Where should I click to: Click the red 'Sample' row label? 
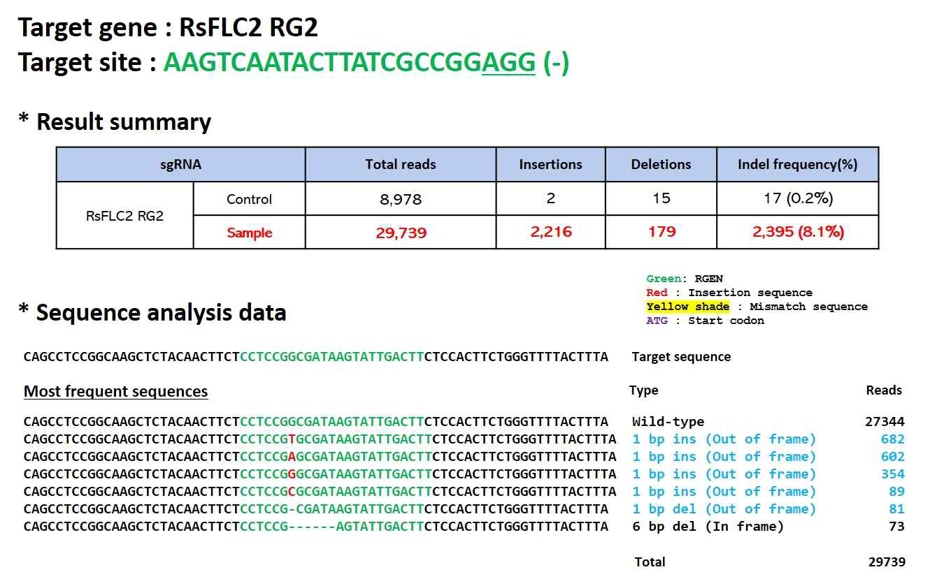tap(249, 233)
